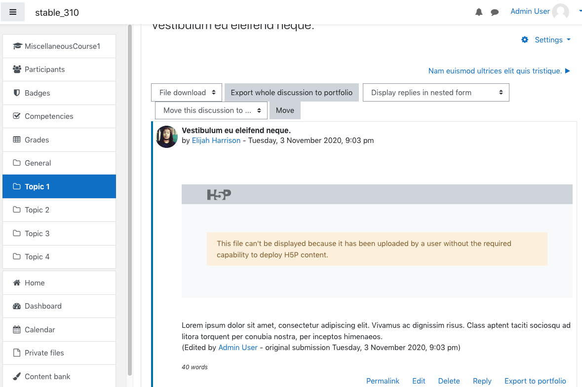Click the Grades table icon

(x=17, y=140)
